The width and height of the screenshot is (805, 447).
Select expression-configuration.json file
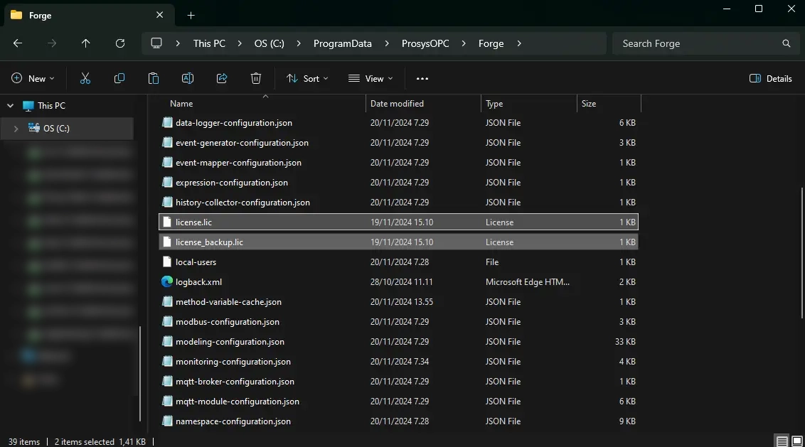coord(398,182)
